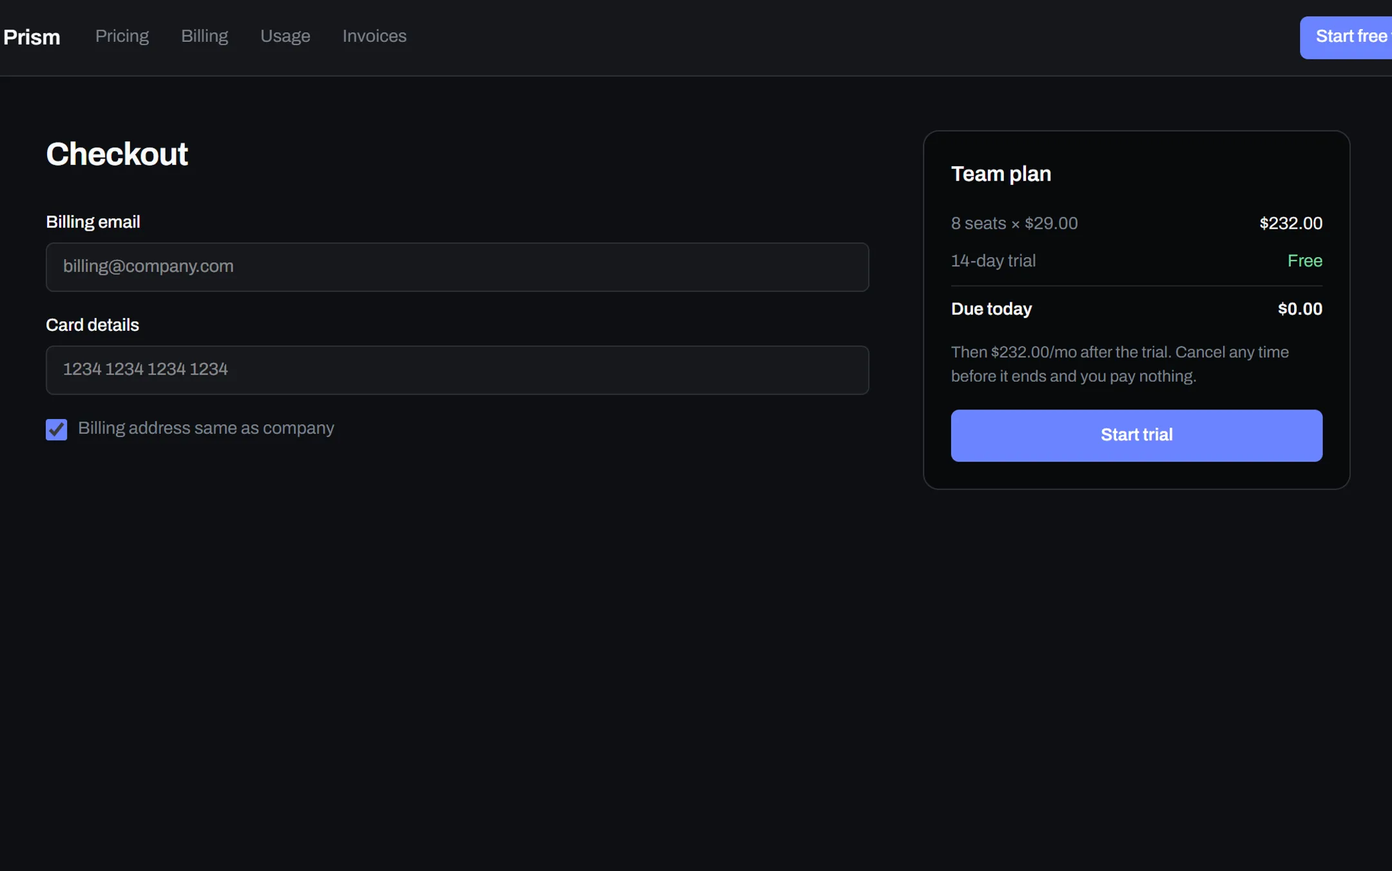Click the 'Billing email' label
Image resolution: width=1392 pixels, height=871 pixels.
pos(93,222)
